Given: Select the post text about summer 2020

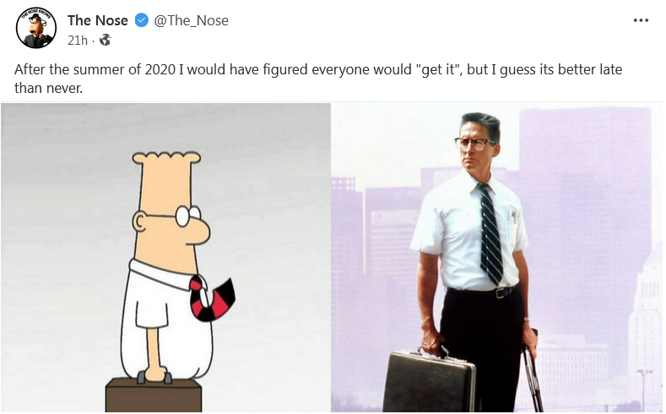Looking at the screenshot, I should (x=318, y=79).
